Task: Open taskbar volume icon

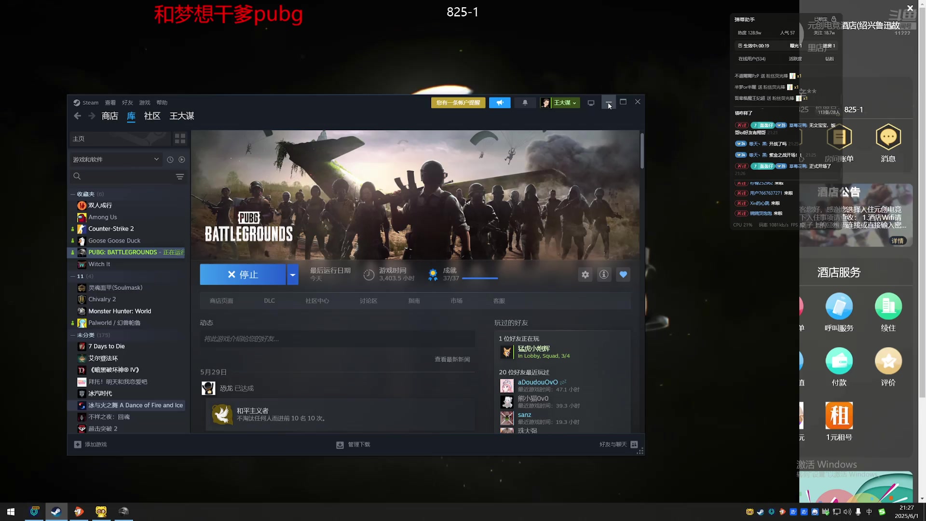Action: tap(847, 512)
